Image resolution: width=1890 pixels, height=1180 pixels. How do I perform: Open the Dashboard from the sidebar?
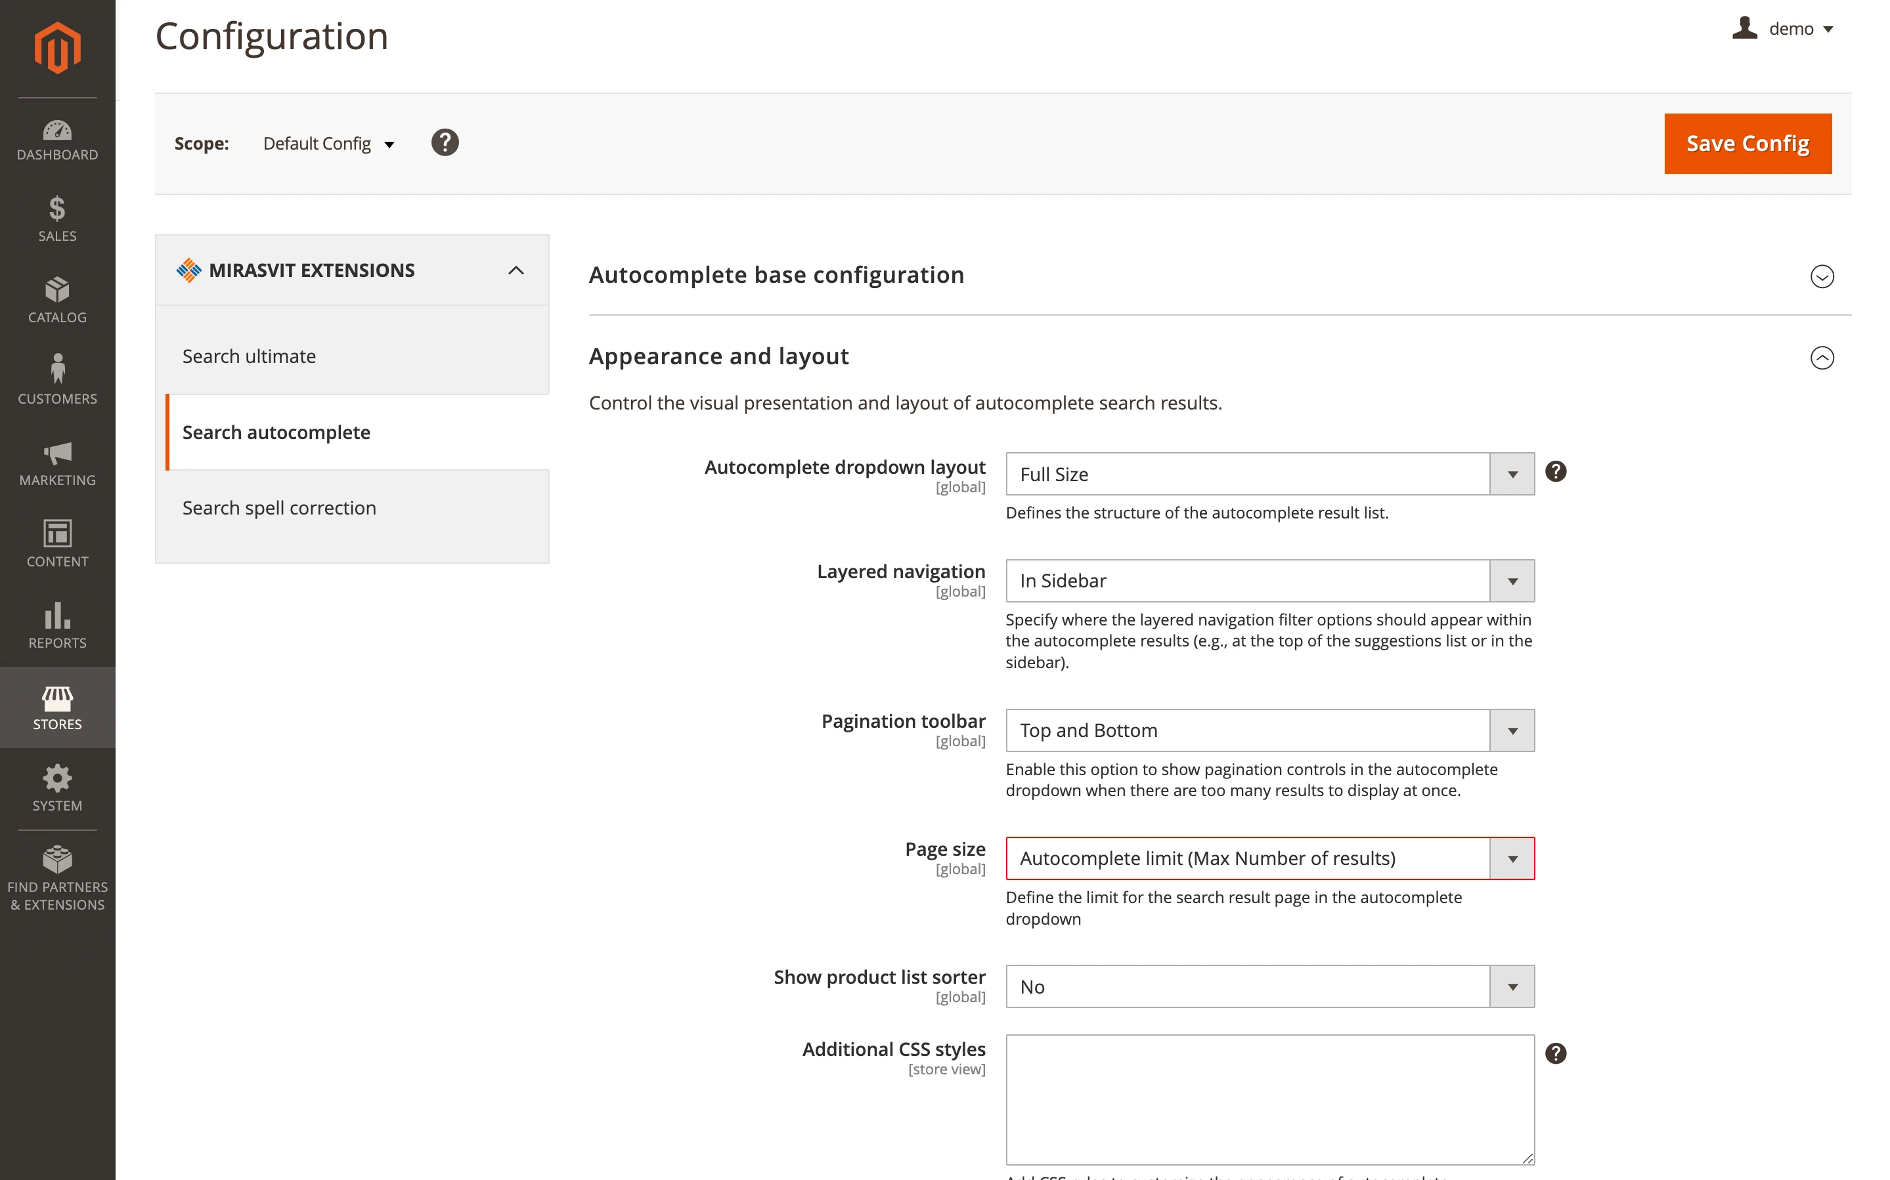(57, 140)
